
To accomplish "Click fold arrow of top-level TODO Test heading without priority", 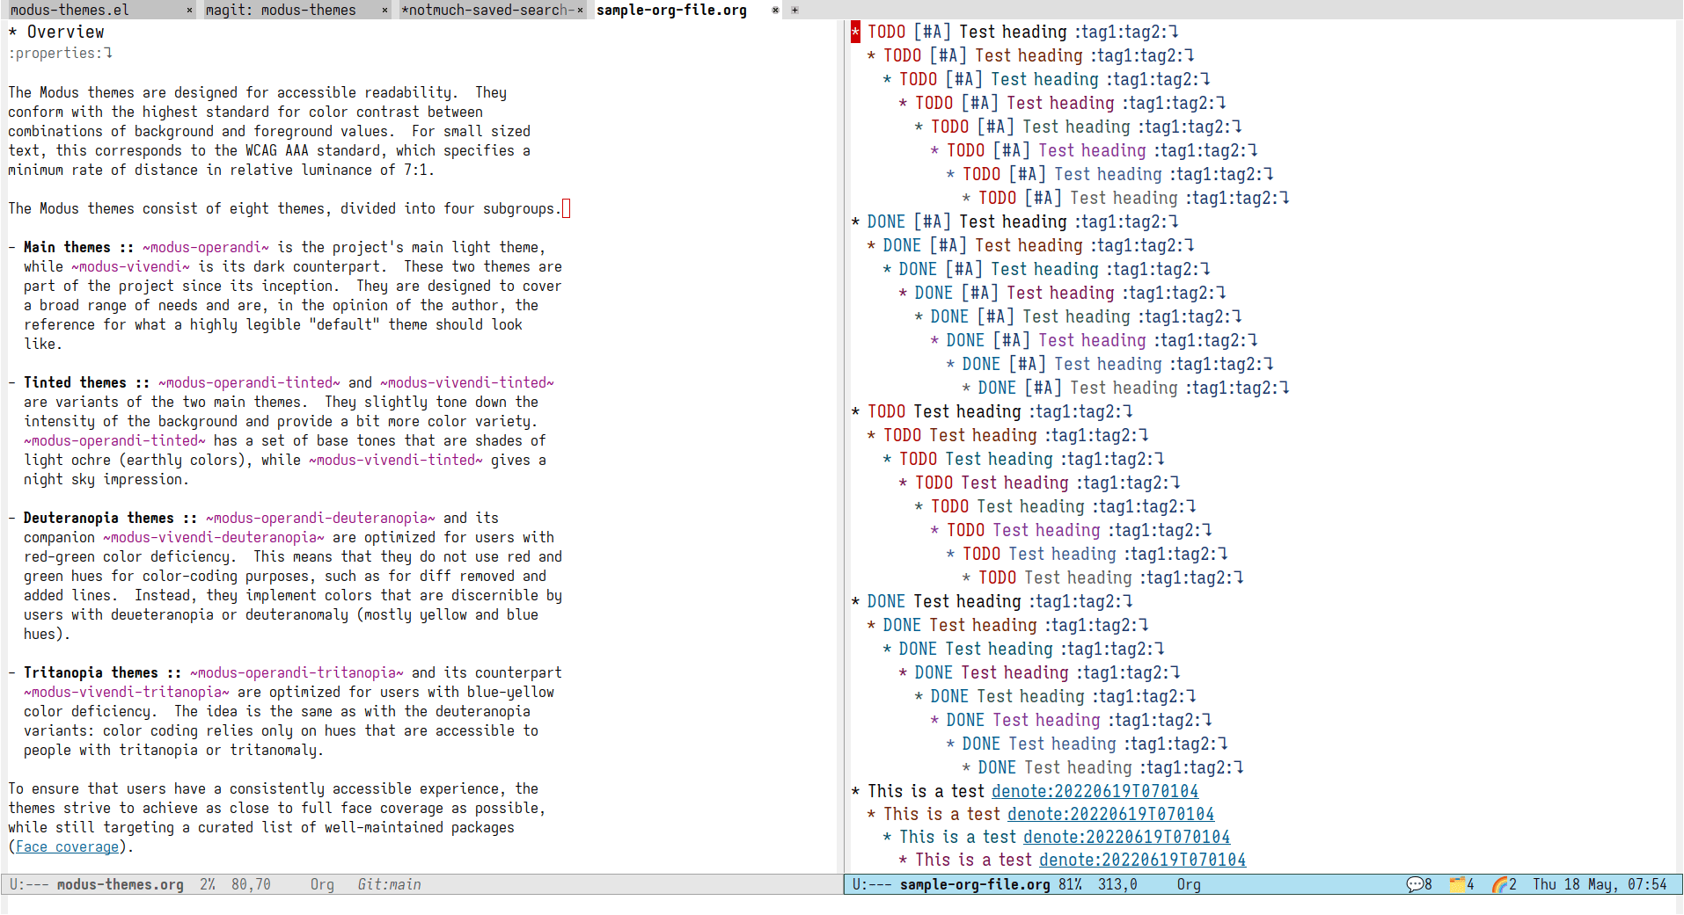I will point(1128,411).
